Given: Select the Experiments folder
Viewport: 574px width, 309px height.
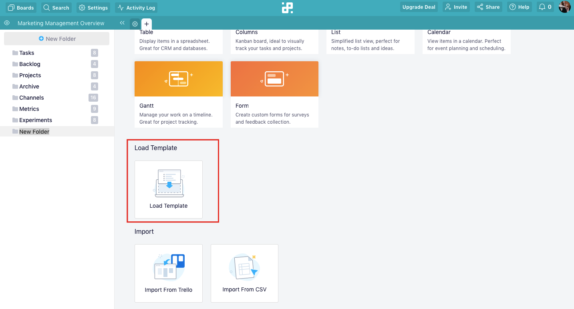Looking at the screenshot, I should [x=57, y=120].
